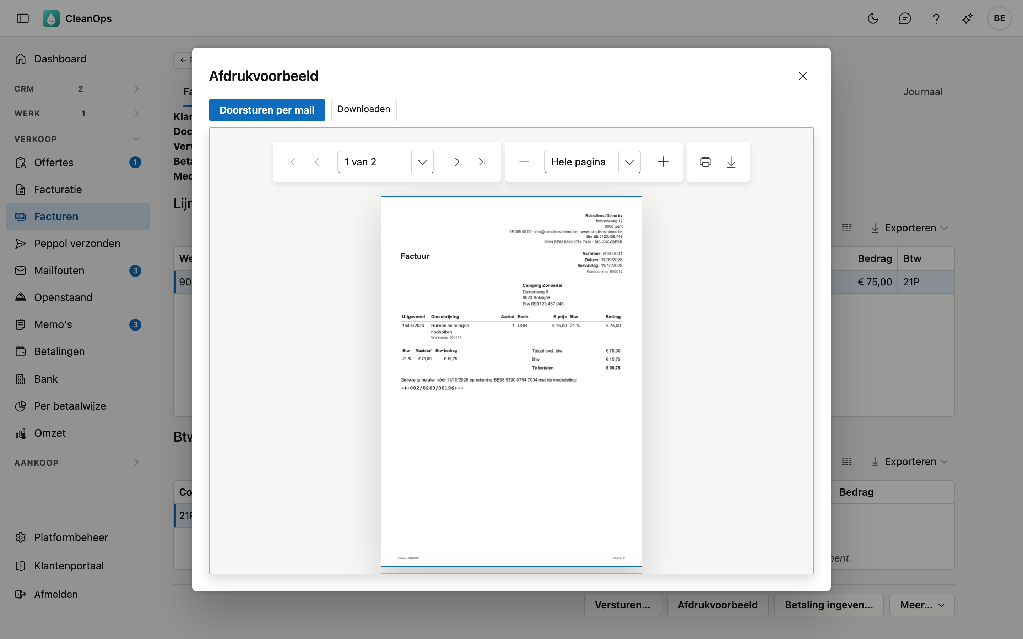Collapse the VERKOOP section
1023x639 pixels.
(x=77, y=138)
